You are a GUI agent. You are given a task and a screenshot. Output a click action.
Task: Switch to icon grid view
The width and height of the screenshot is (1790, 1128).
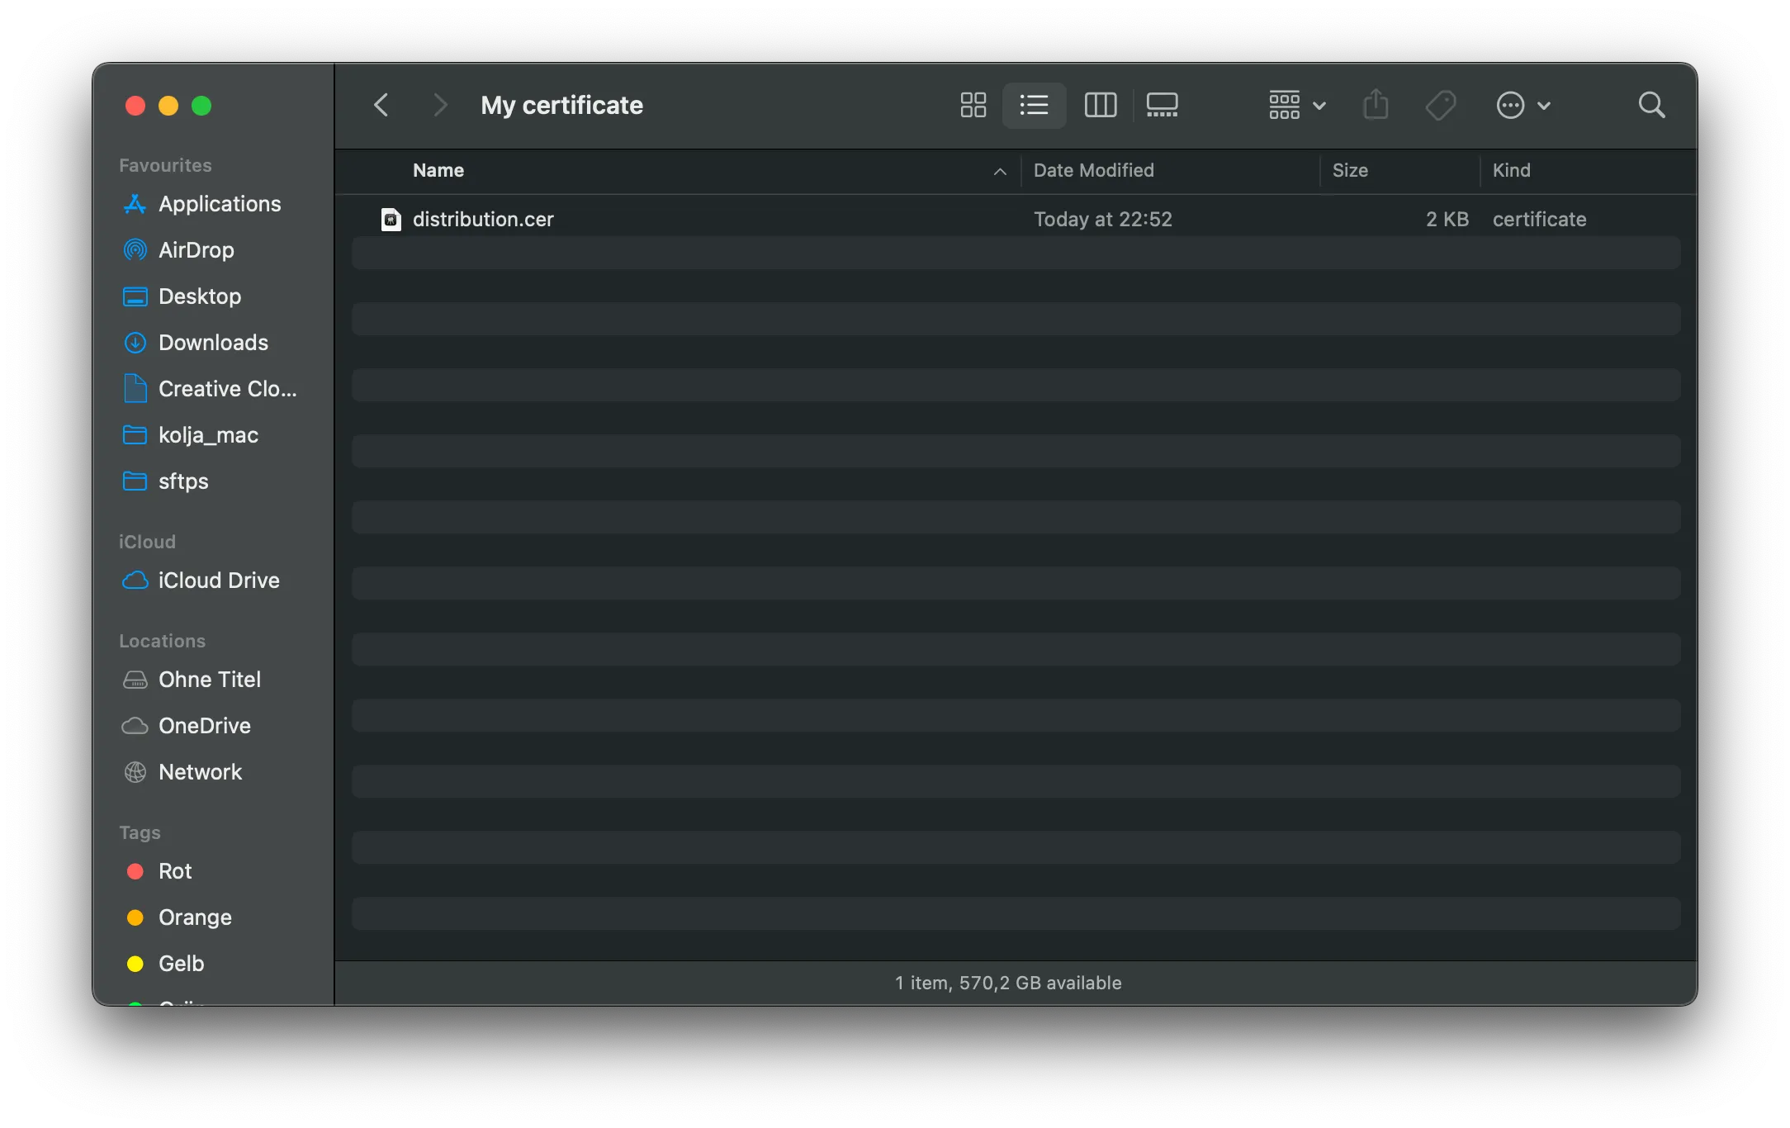pos(973,105)
